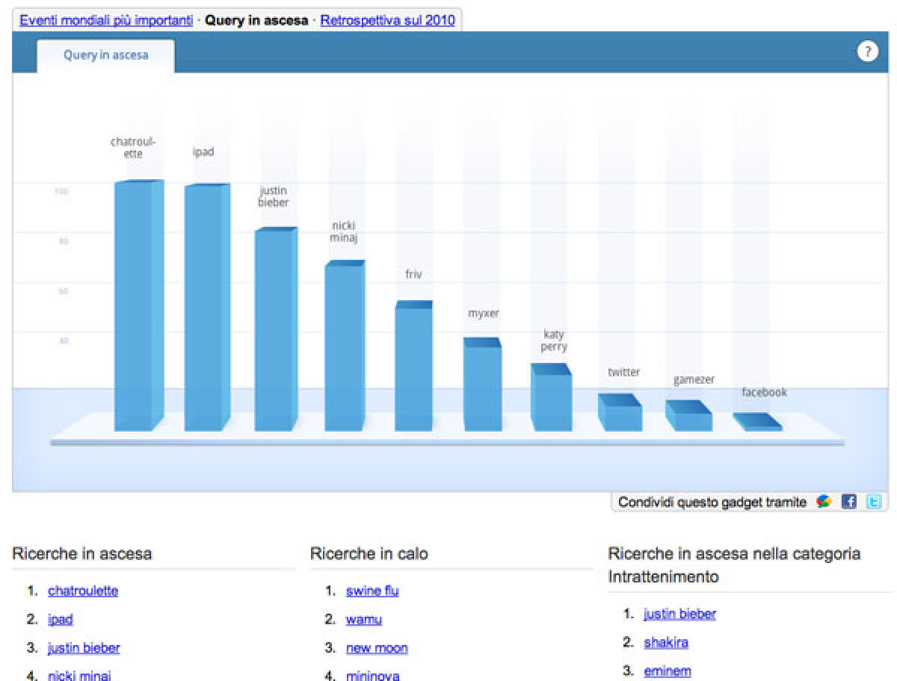Open Eventi mondiali più importanti link
This screenshot has width=897, height=681.
click(x=106, y=20)
